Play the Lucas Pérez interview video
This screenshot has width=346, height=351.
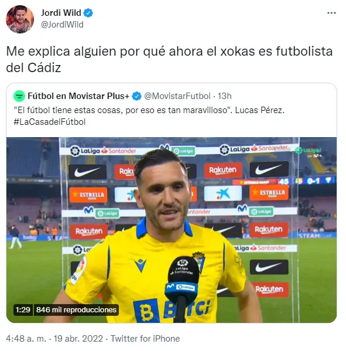[172, 230]
